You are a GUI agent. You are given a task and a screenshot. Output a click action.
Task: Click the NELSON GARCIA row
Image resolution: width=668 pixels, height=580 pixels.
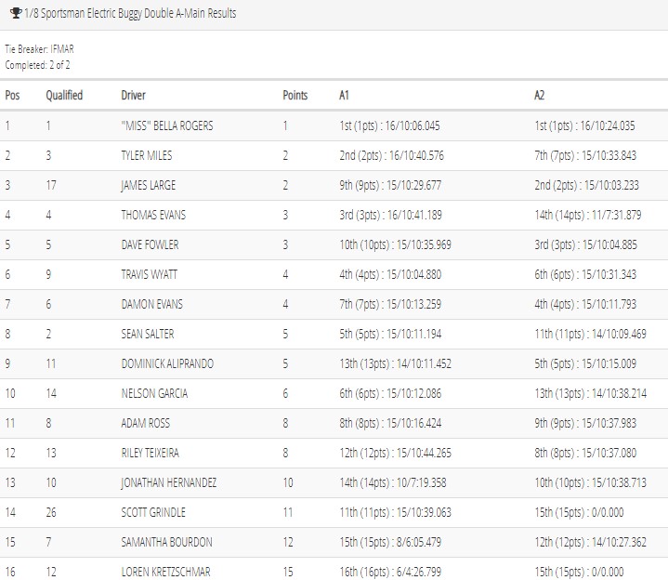click(x=334, y=393)
